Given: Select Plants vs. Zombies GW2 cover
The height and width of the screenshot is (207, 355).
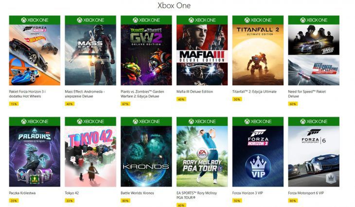Looking at the screenshot, I should 146,55.
